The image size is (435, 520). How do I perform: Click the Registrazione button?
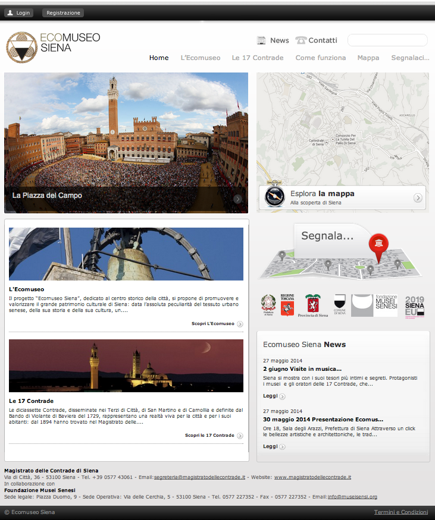pyautogui.click(x=63, y=13)
